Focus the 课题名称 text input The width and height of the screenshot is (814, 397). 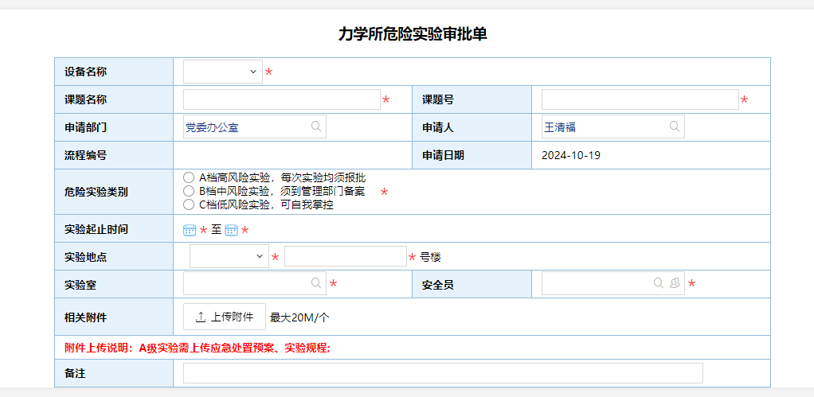(x=281, y=99)
